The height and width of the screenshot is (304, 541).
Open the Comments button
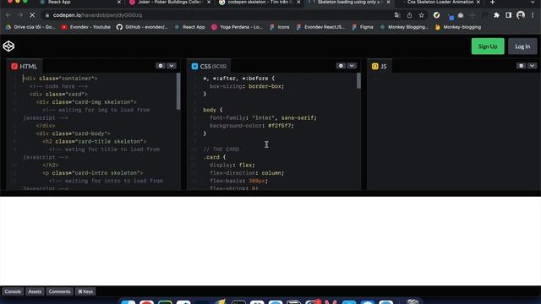click(59, 291)
